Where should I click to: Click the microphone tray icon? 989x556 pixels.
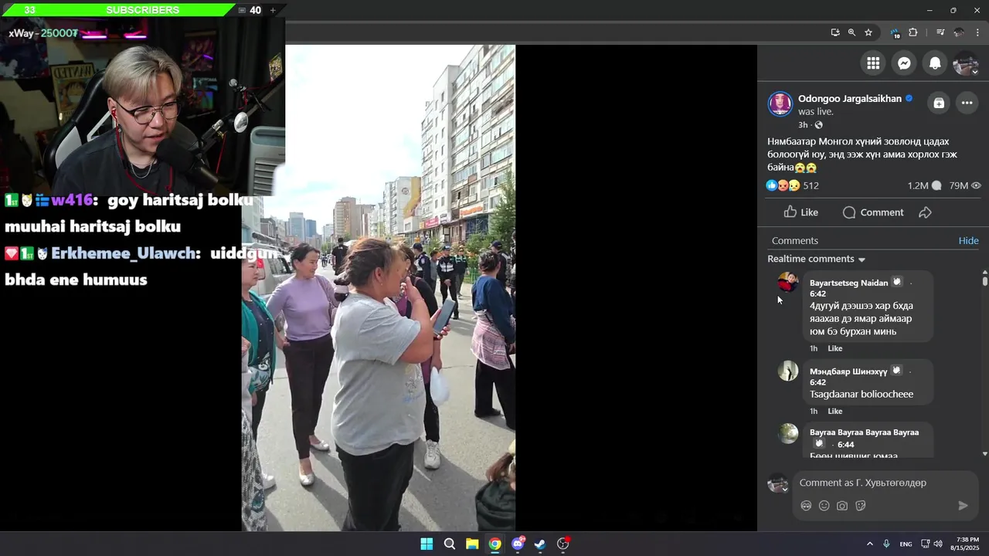(x=886, y=544)
